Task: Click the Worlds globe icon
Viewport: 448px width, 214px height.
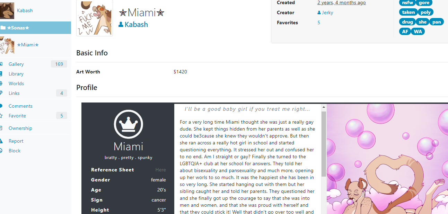Action: click(x=1, y=83)
